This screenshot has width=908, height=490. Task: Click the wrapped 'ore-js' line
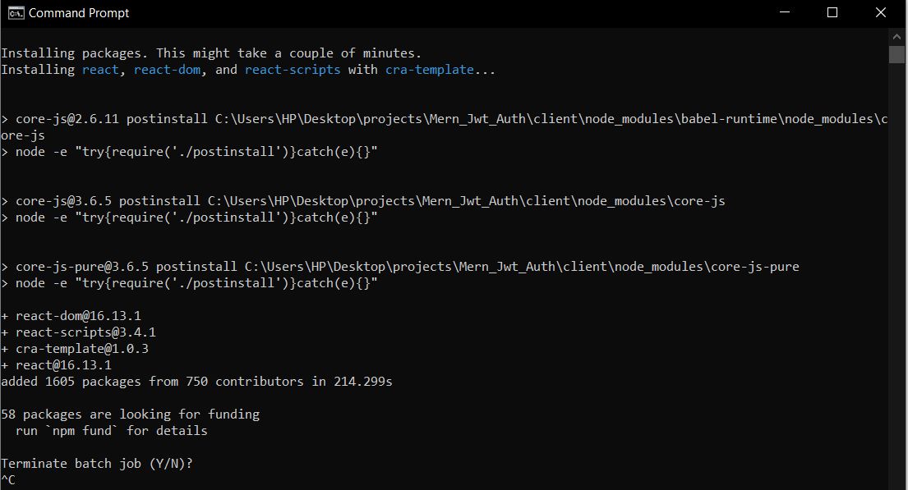pos(22,135)
